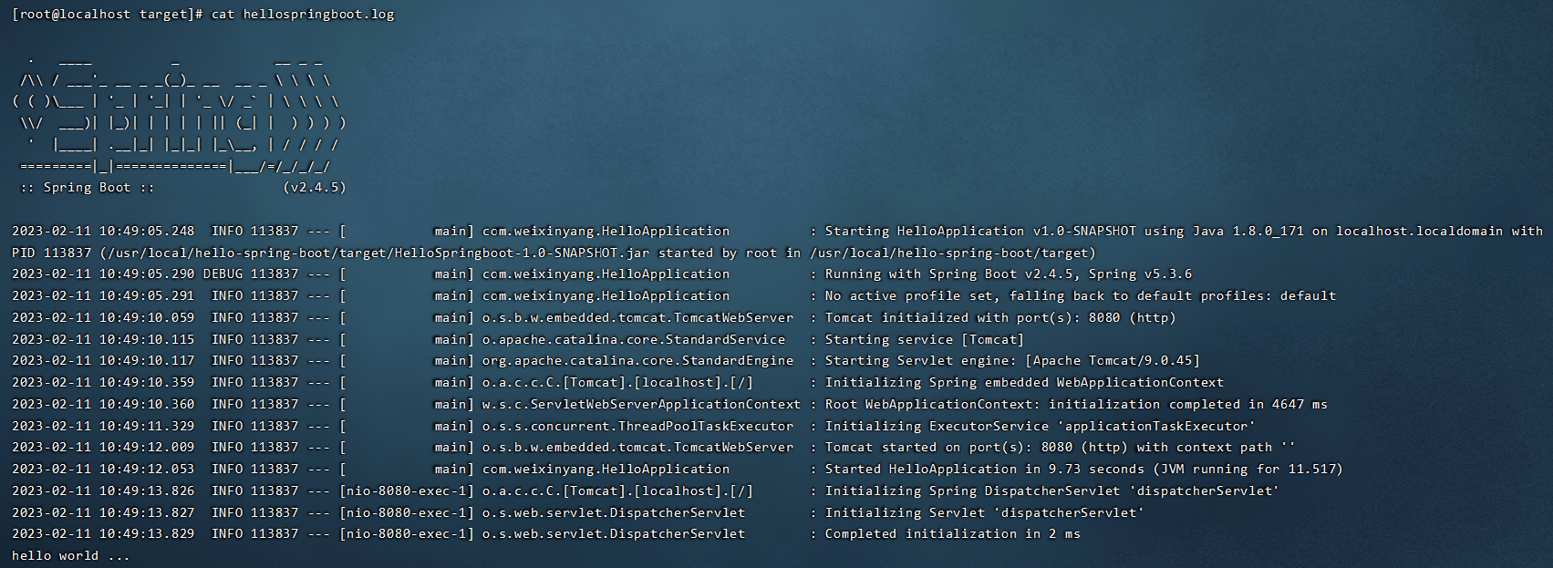Click 'Starting service [Tomcat]' message
The image size is (1553, 568).
tap(925, 339)
